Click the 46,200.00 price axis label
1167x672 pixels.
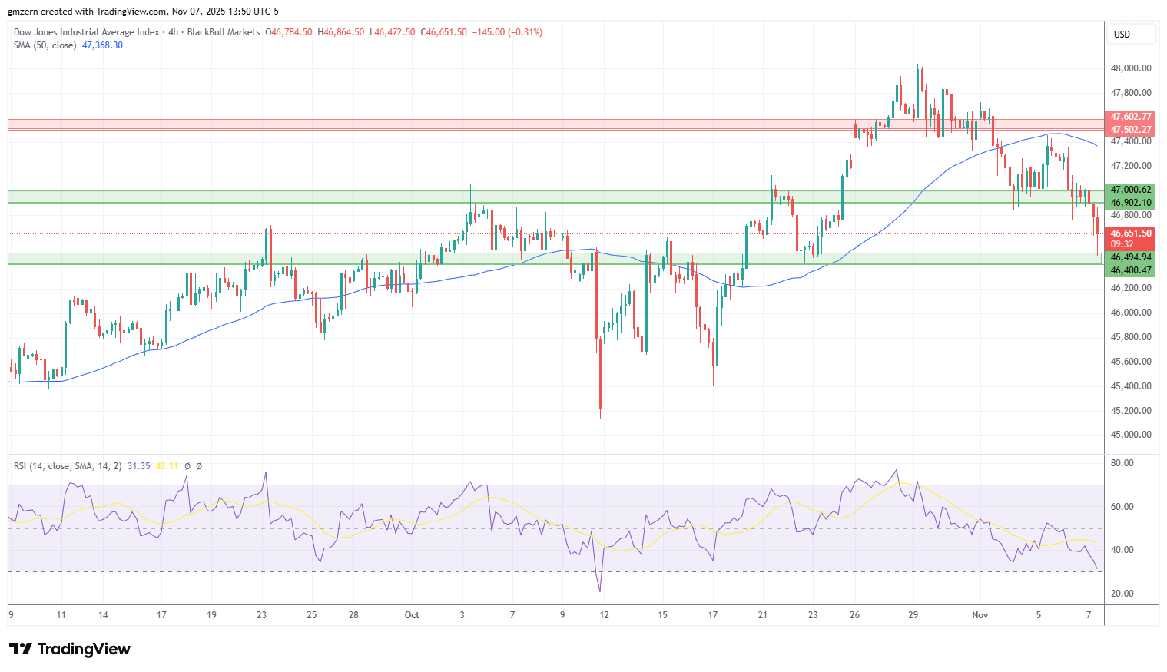pyautogui.click(x=1131, y=288)
